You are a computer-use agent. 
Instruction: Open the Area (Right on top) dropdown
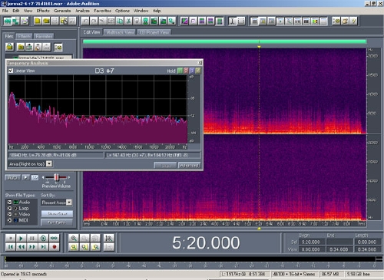(x=49, y=164)
